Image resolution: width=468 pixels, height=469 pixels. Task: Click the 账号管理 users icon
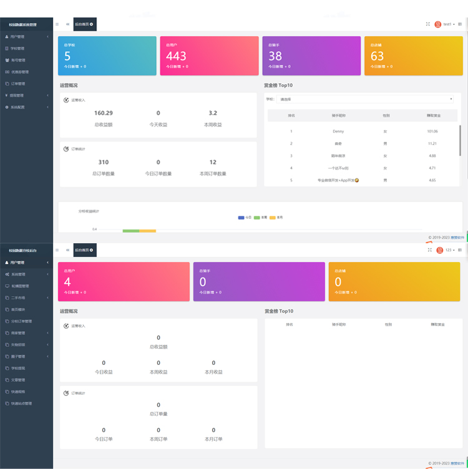[7, 60]
